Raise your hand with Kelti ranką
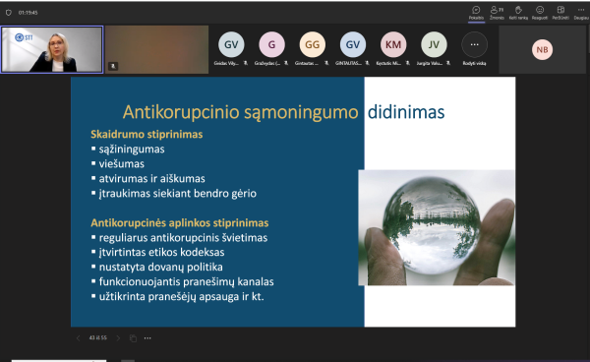 pos(518,13)
